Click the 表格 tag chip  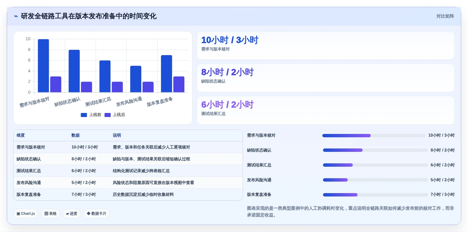click(50, 214)
